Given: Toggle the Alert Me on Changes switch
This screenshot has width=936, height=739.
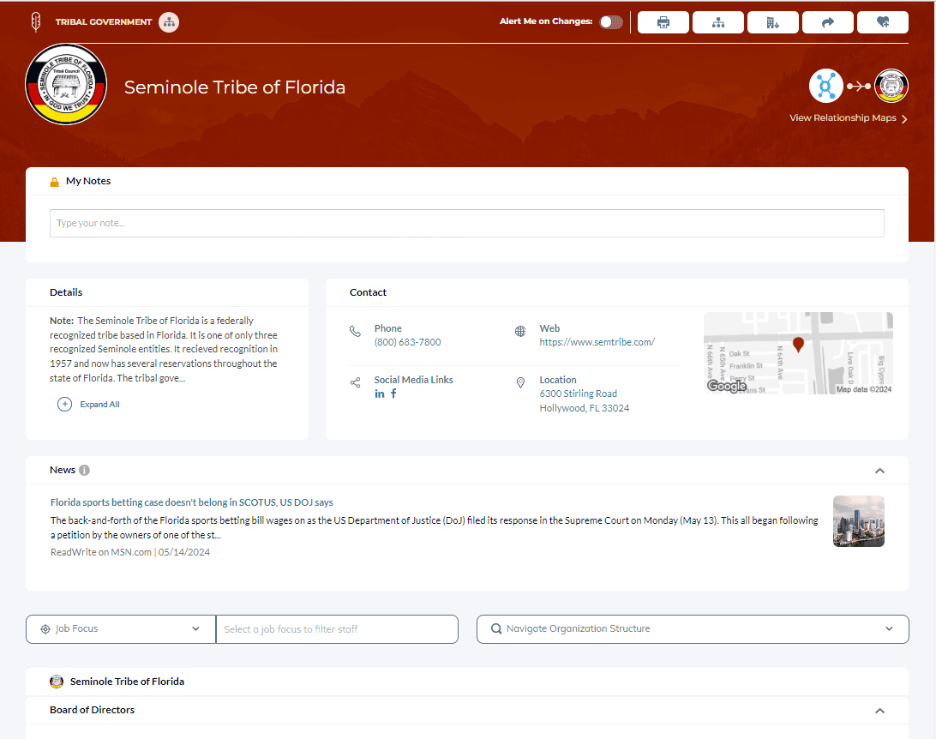Looking at the screenshot, I should pyautogui.click(x=610, y=22).
